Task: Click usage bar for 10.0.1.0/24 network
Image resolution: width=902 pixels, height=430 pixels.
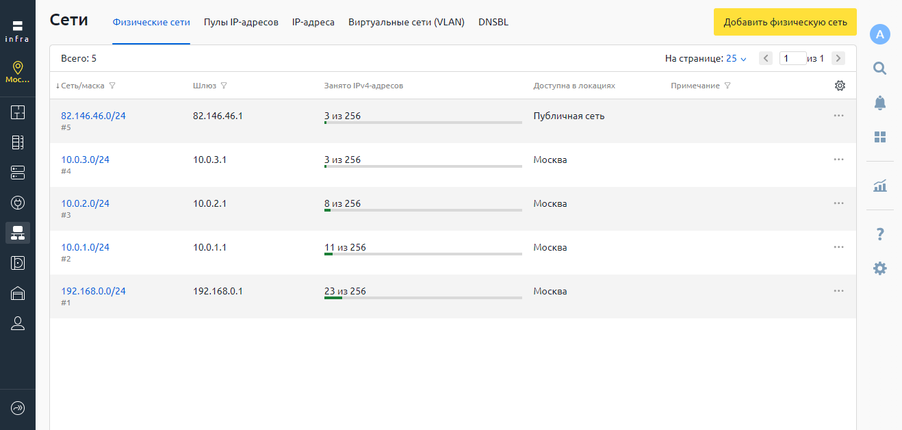Action: (423, 254)
